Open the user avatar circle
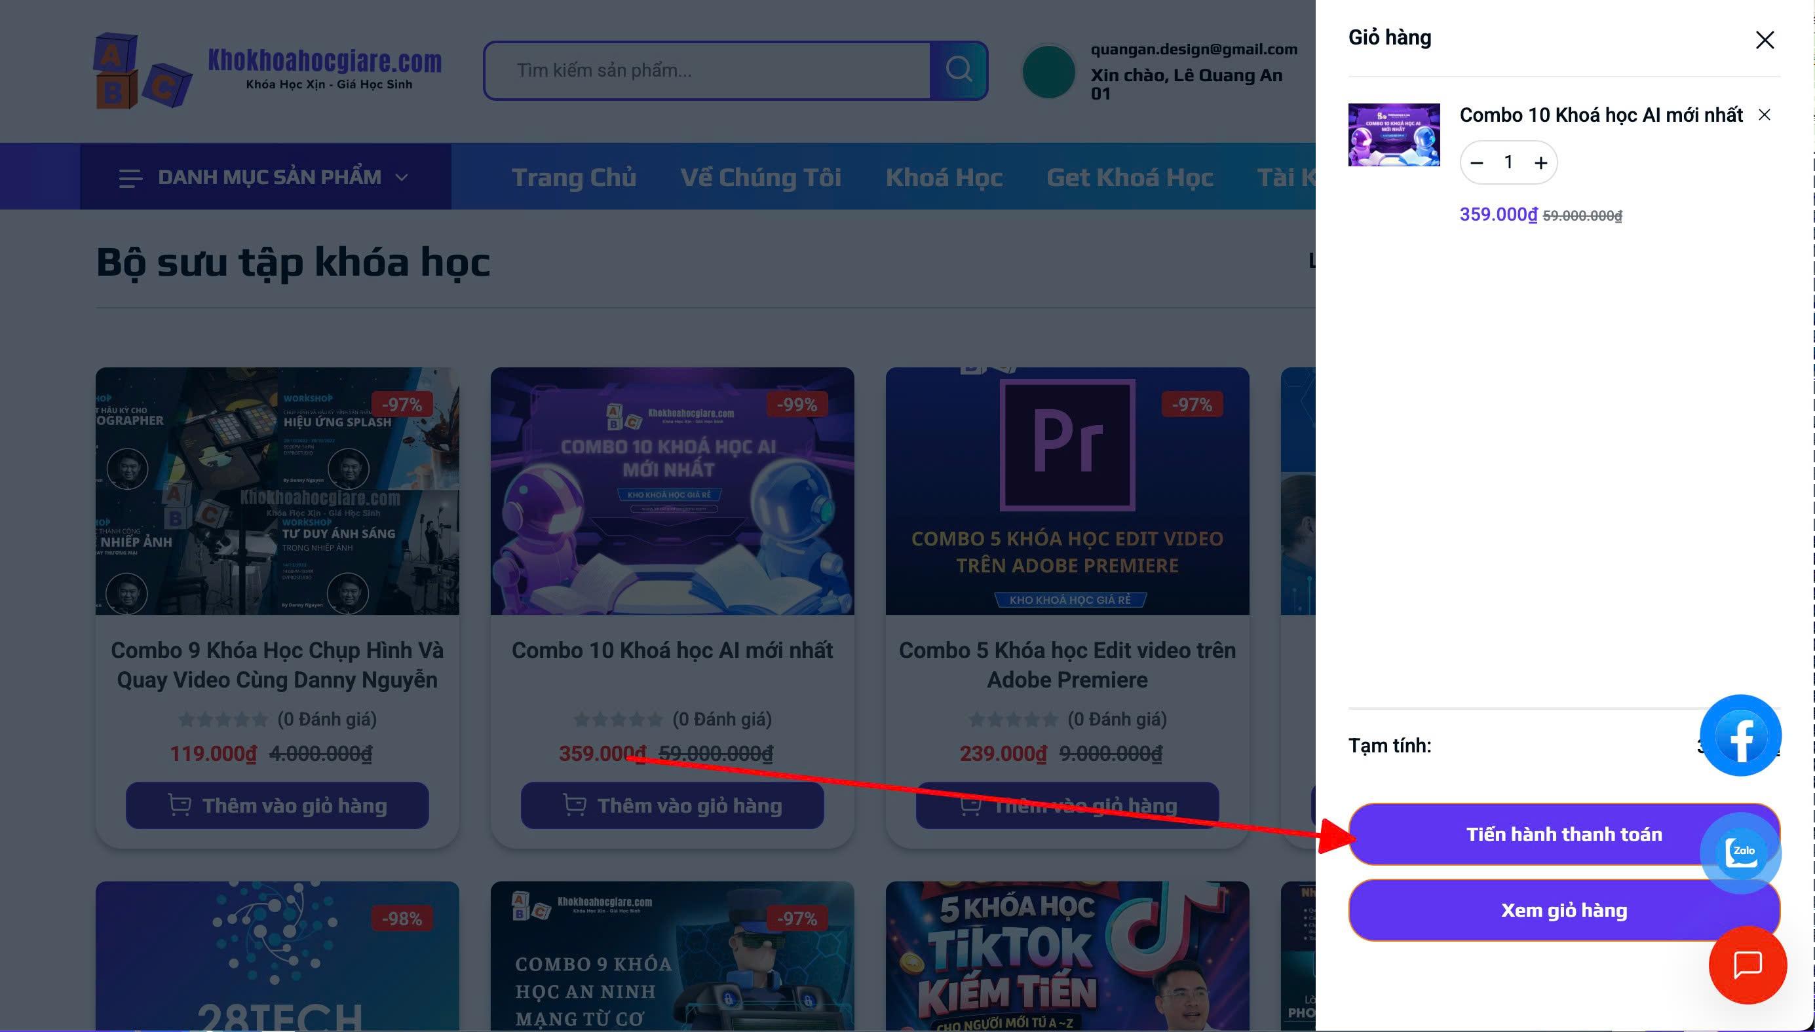The height and width of the screenshot is (1032, 1815). point(1049,71)
